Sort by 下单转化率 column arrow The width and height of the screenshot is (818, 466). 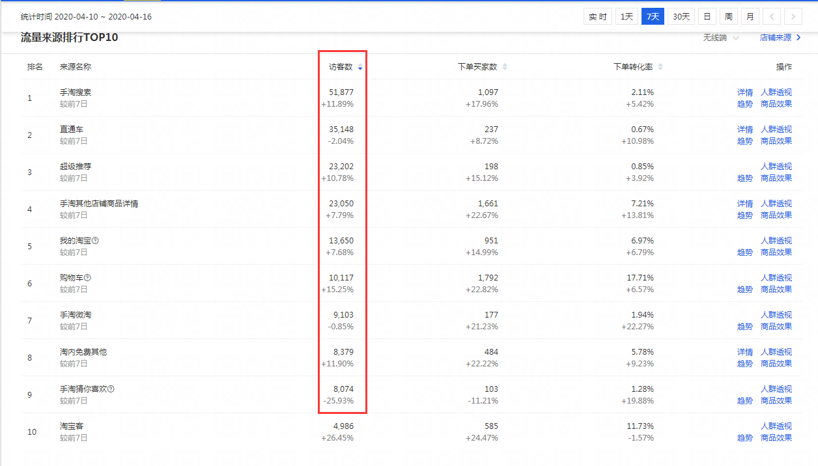click(x=660, y=67)
